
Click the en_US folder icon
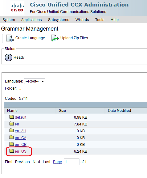tap(11, 151)
